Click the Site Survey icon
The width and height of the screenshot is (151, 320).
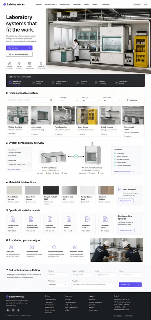pyautogui.click(x=11, y=247)
